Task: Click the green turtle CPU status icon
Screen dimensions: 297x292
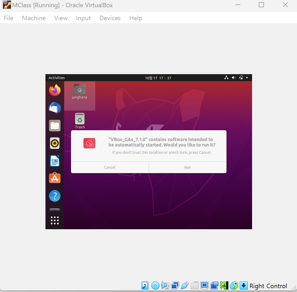Action: click(224, 286)
